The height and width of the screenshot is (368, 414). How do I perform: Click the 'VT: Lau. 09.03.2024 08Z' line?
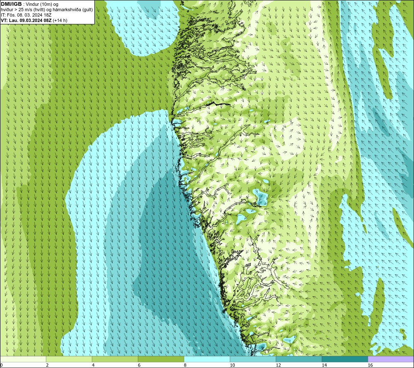coord(26,20)
